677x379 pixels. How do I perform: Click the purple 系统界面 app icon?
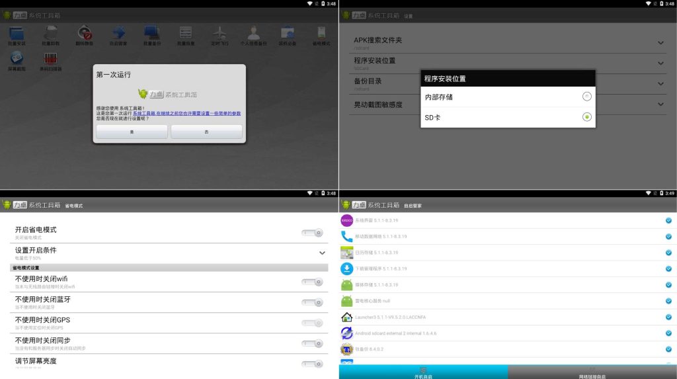coord(346,220)
